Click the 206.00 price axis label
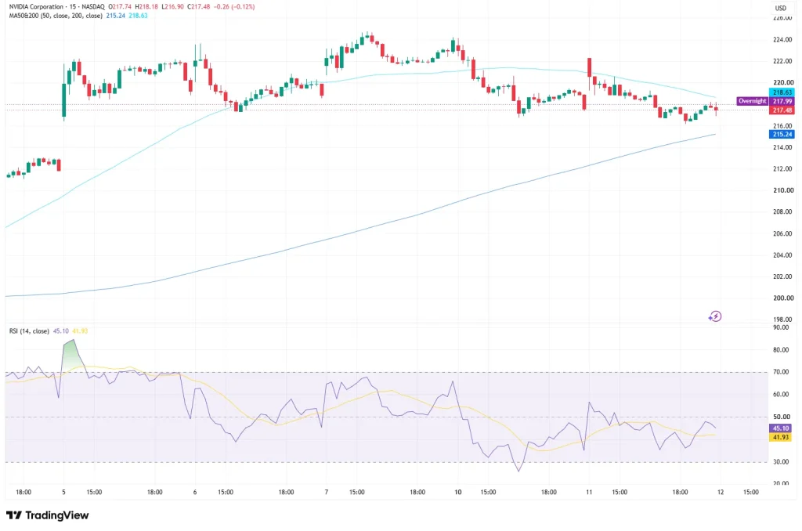Screen dimensions: 802x531 [x=783, y=233]
